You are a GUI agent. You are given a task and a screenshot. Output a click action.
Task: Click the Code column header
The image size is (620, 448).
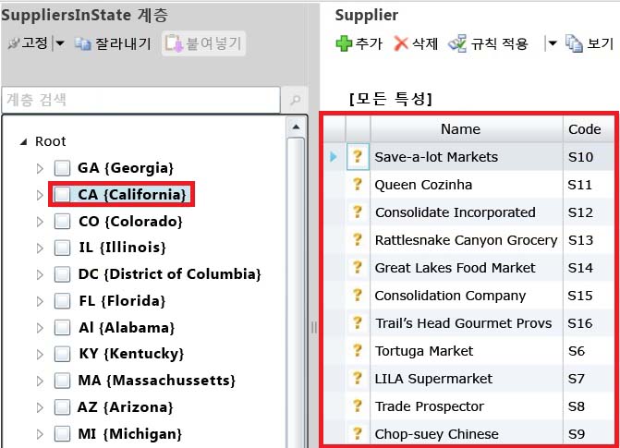[x=589, y=129]
